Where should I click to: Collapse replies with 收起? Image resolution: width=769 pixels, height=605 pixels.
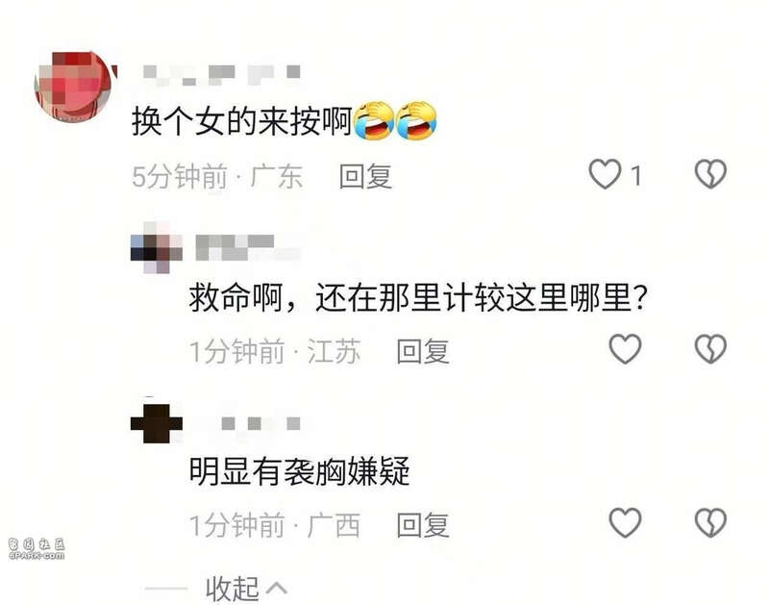[232, 589]
